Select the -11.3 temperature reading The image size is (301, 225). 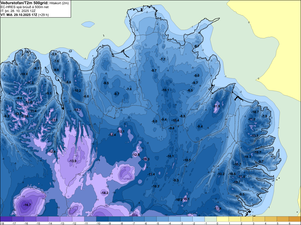point(30,83)
